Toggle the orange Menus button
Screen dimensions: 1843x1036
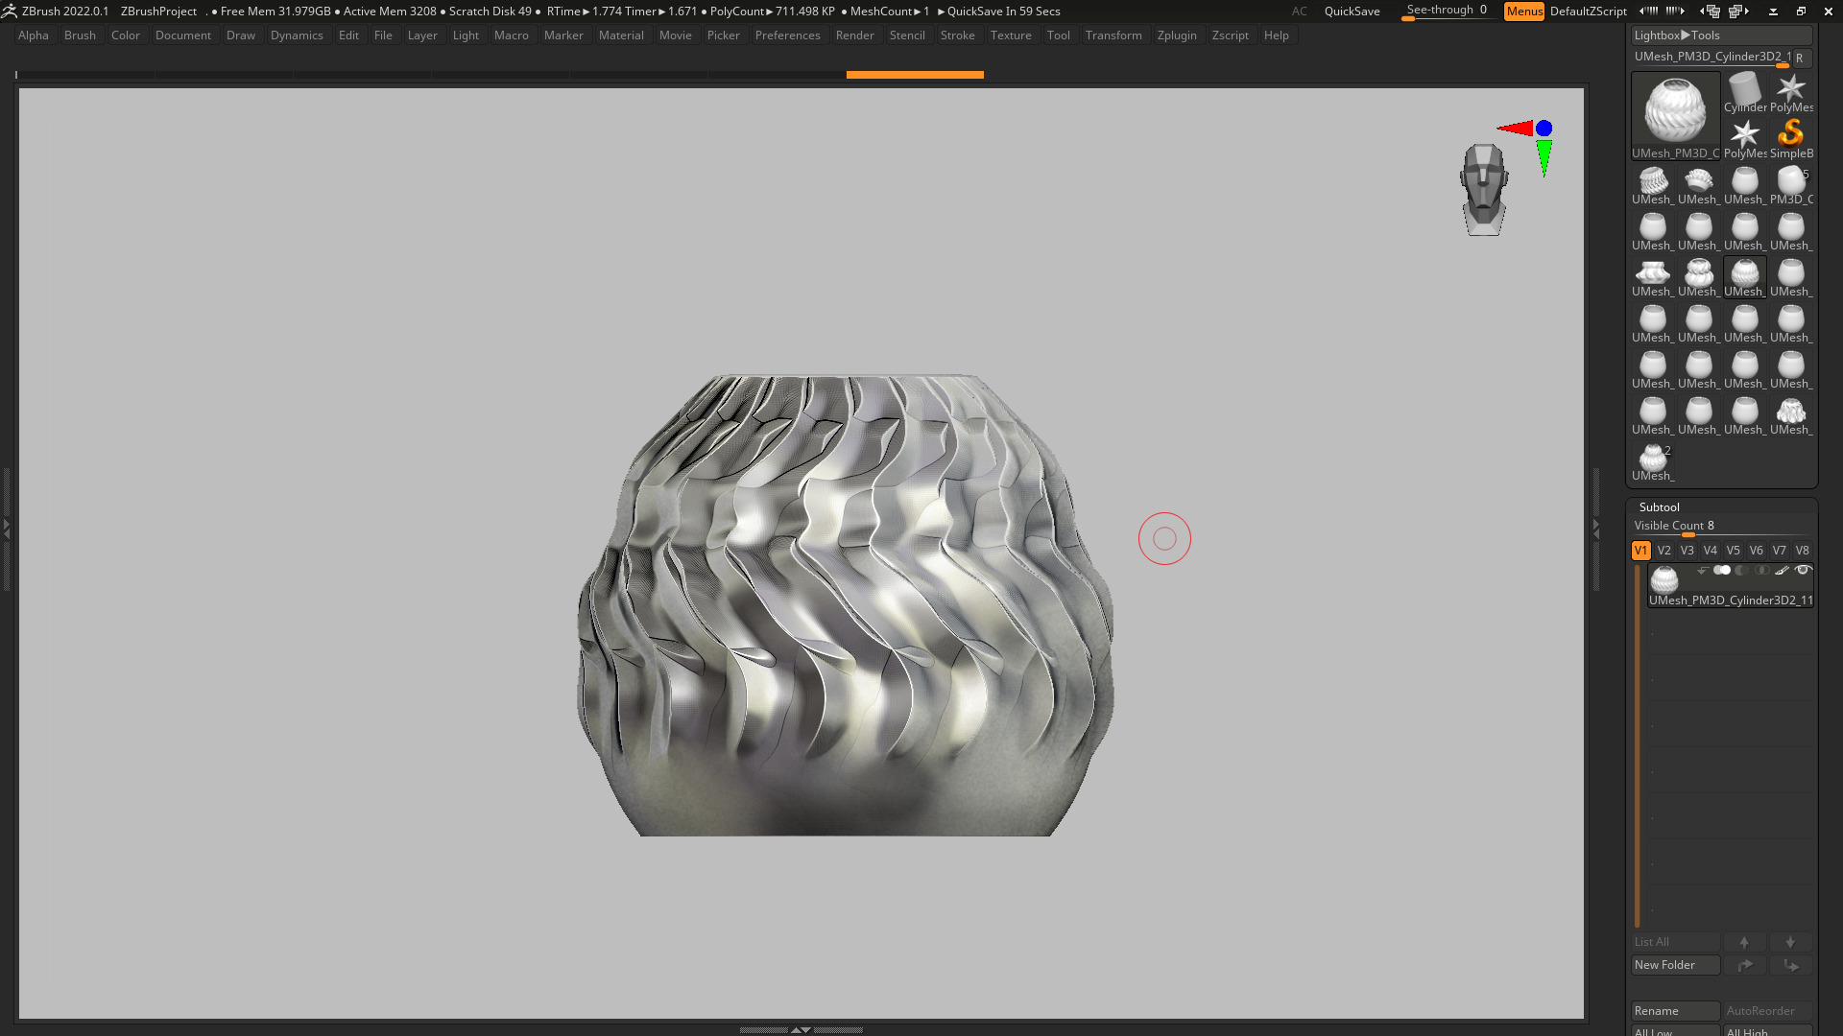tap(1524, 12)
